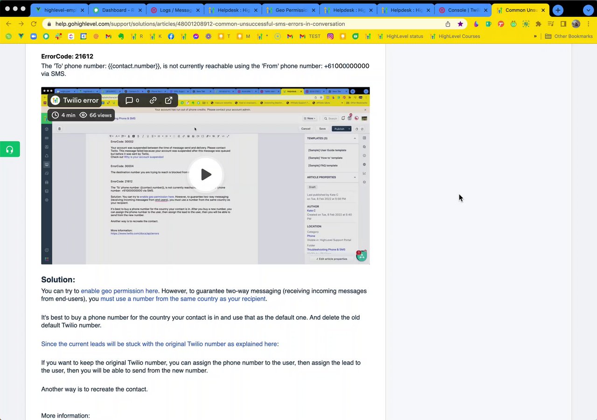Switch to the Geo Permissions tab
Image resolution: width=597 pixels, height=420 pixels.
[290, 10]
